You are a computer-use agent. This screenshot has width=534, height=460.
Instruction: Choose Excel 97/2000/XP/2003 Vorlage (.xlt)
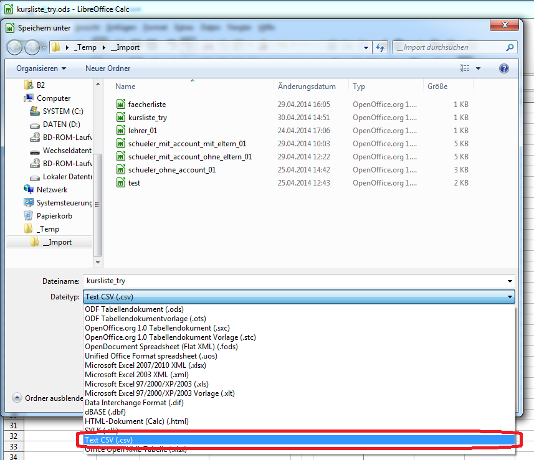[x=299, y=393]
